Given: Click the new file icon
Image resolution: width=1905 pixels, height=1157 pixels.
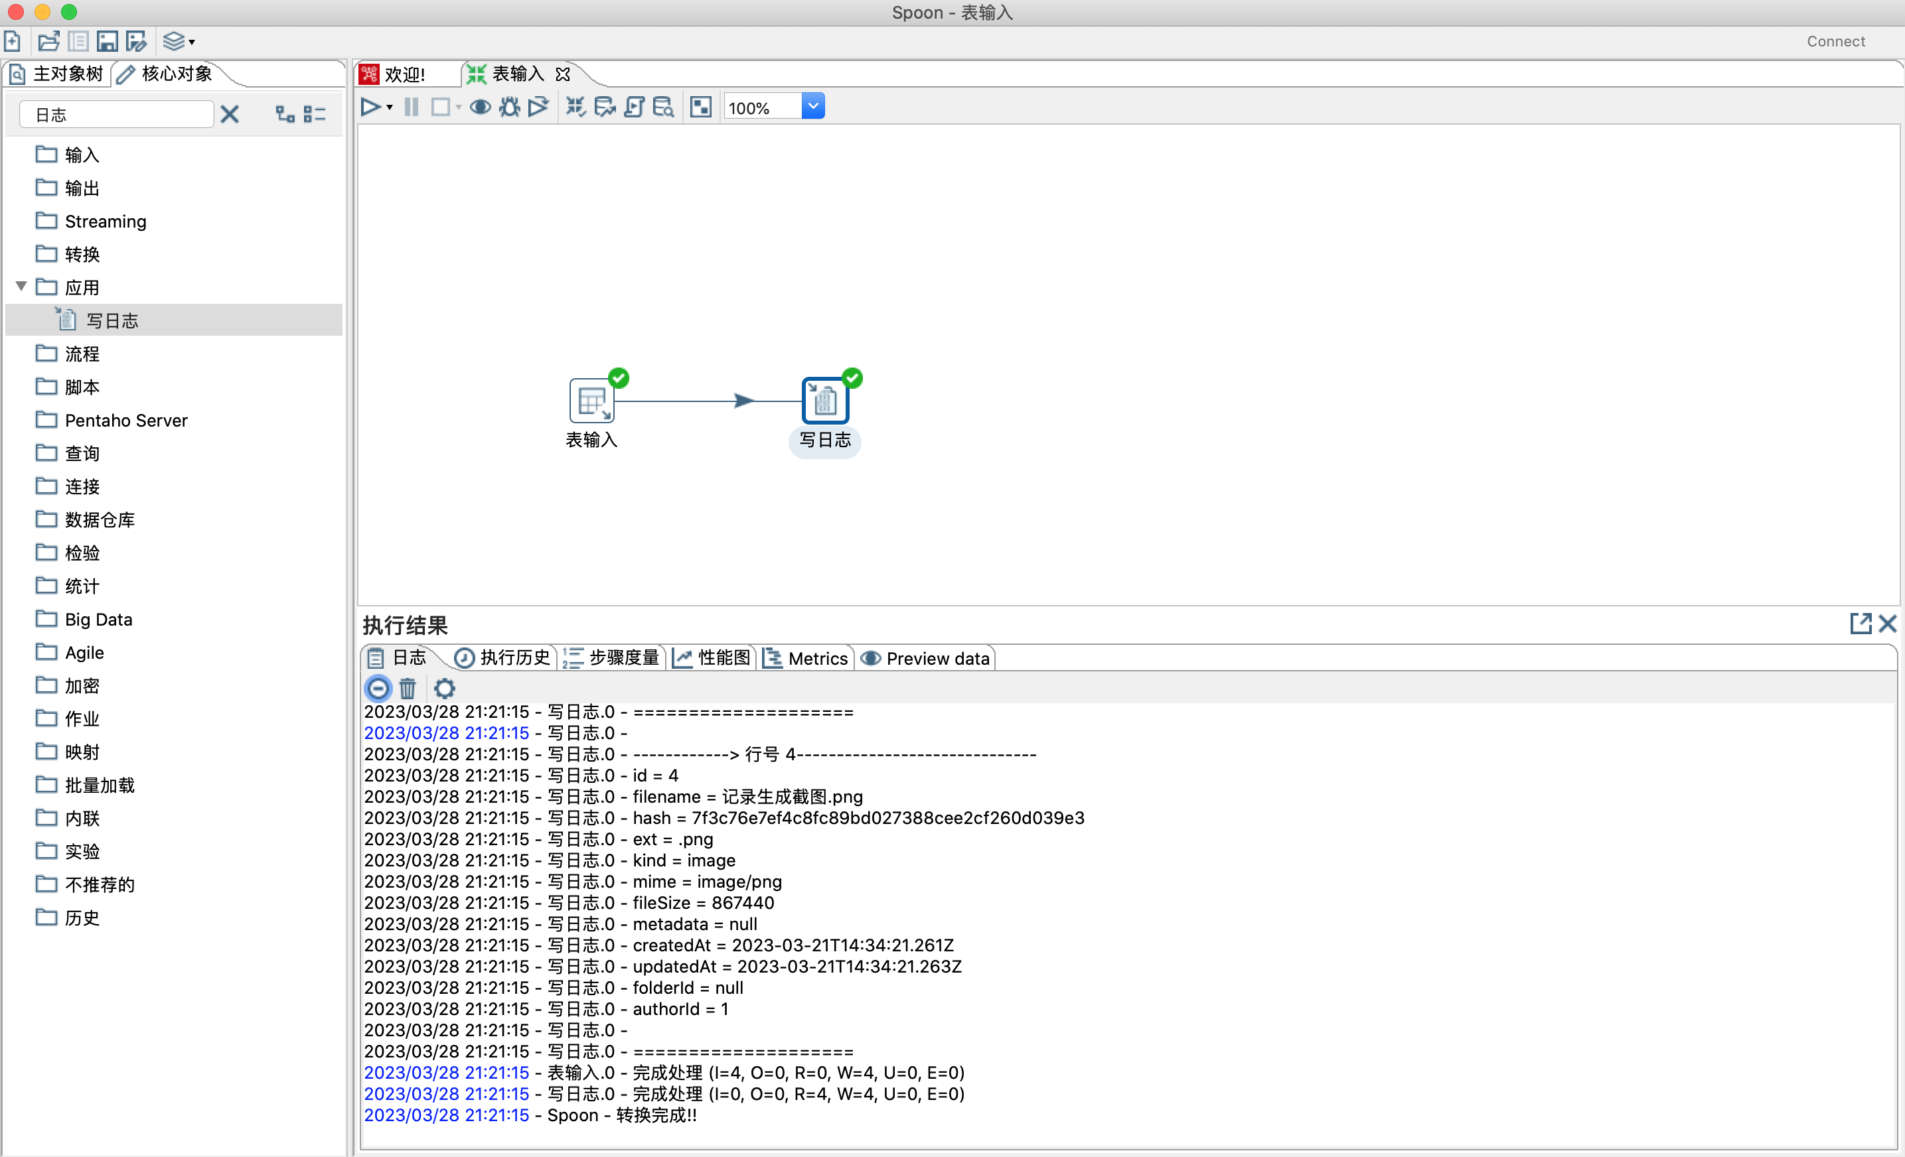Looking at the screenshot, I should (x=13, y=41).
